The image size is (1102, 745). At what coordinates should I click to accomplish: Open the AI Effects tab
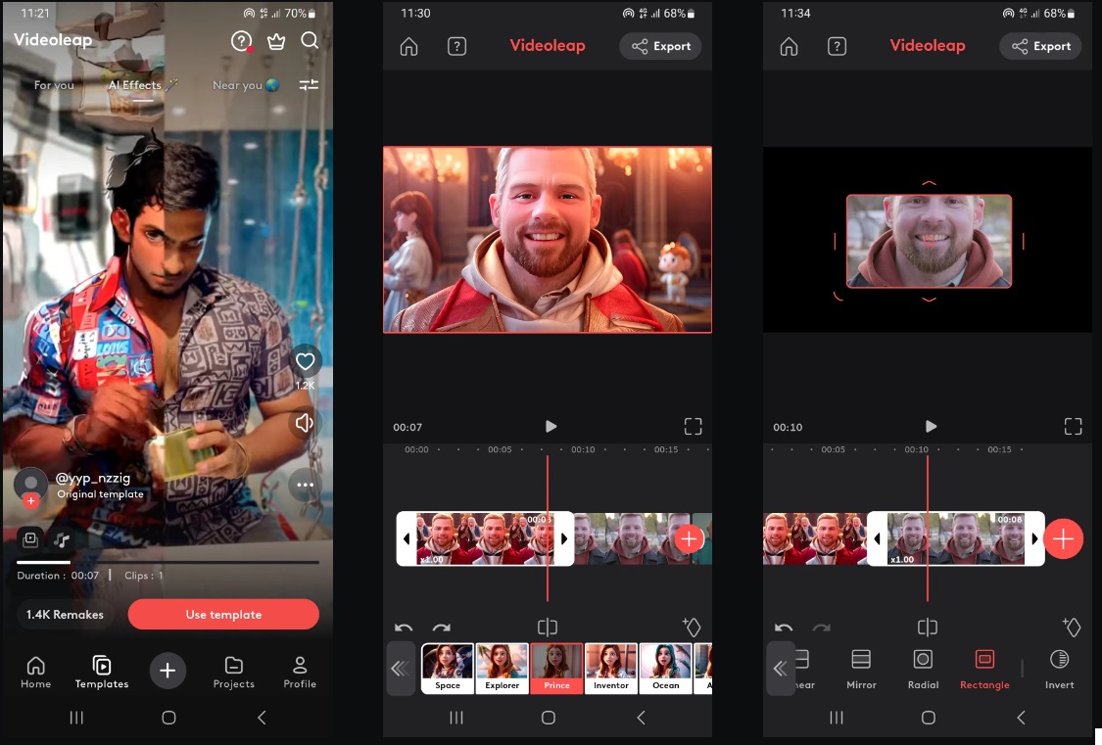(134, 85)
